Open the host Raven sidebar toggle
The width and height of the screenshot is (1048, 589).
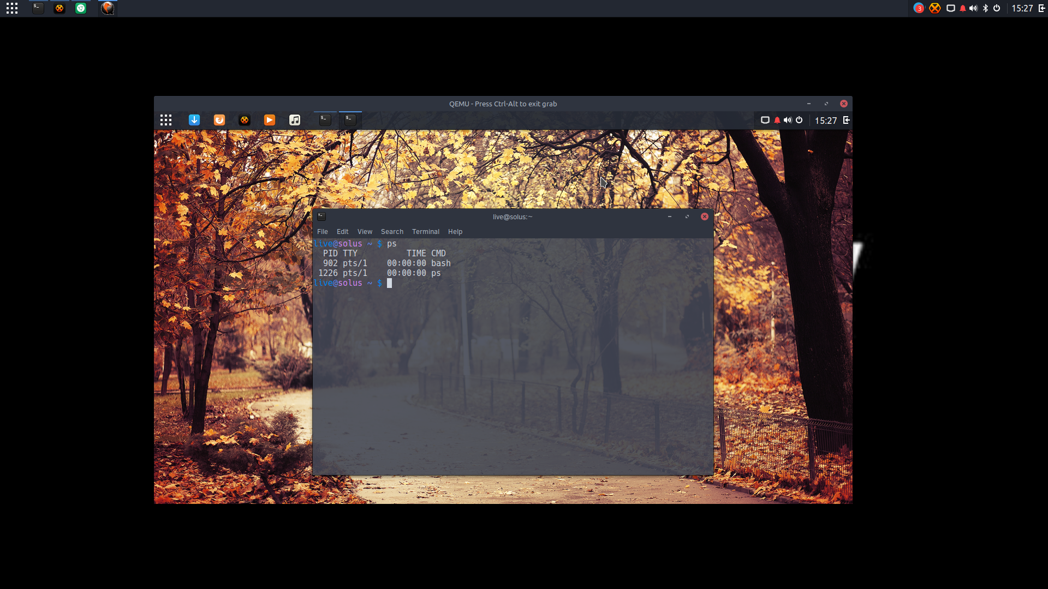pyautogui.click(x=1042, y=8)
